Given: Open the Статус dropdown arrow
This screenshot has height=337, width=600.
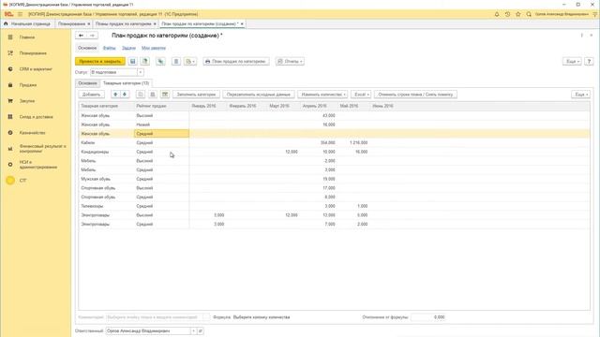Looking at the screenshot, I should click(141, 72).
